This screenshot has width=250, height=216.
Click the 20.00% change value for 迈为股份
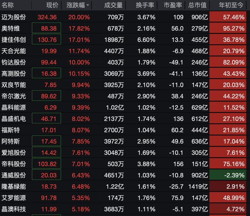coord(79,17)
